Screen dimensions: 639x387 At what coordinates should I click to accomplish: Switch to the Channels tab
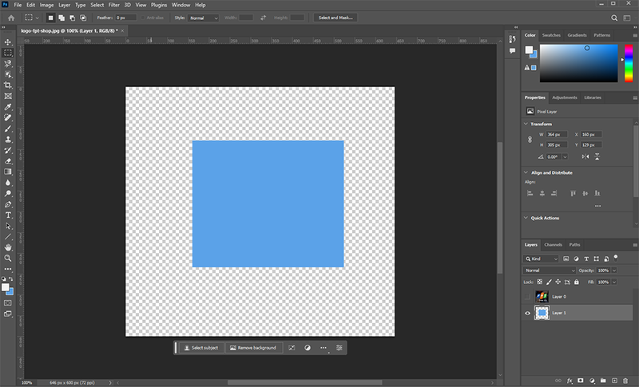pyautogui.click(x=553, y=245)
